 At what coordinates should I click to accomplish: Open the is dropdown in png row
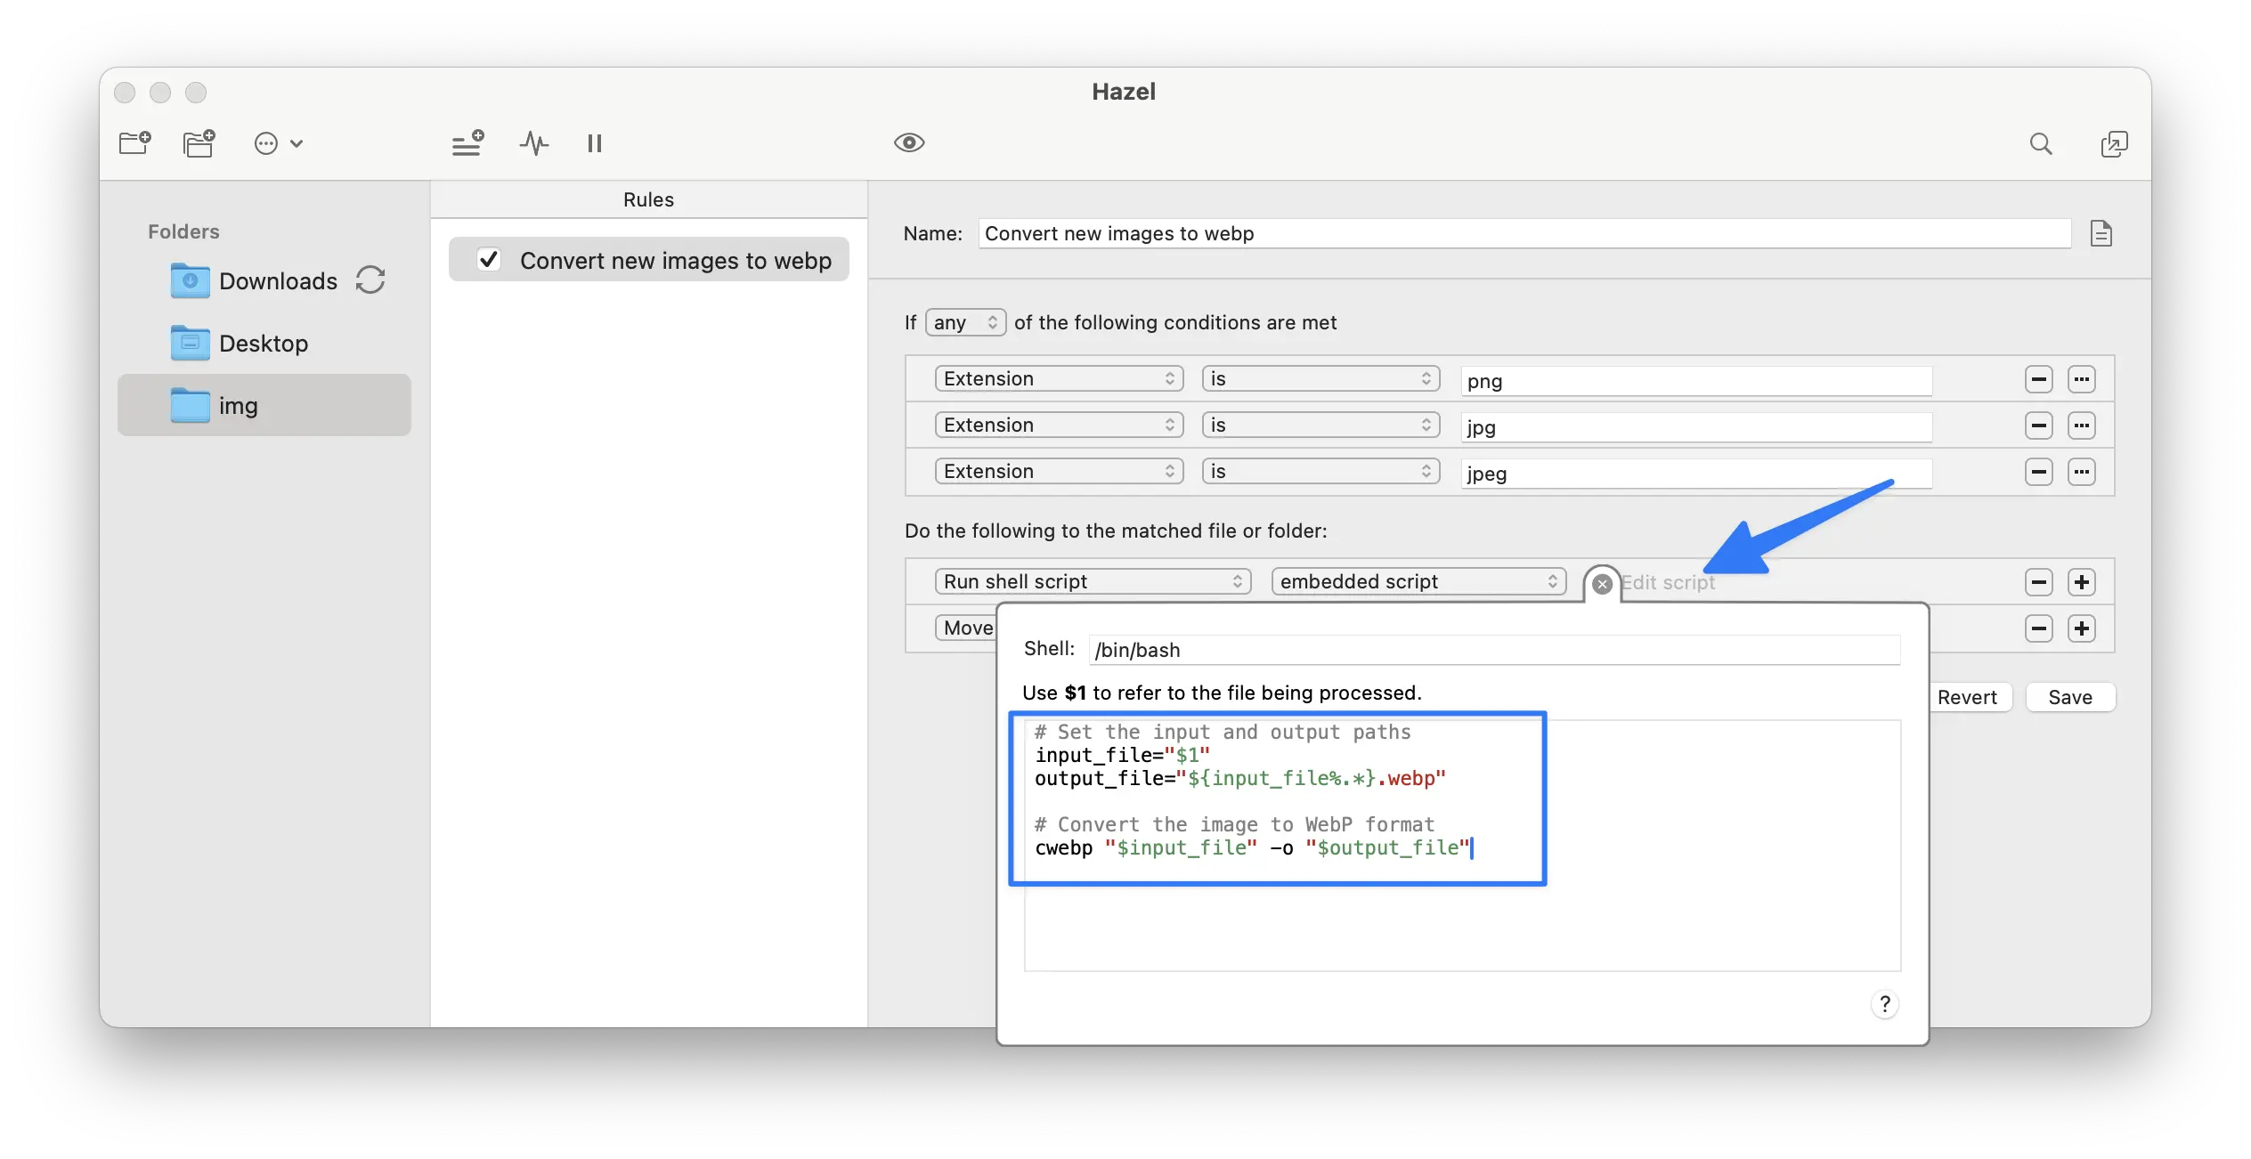click(x=1321, y=378)
